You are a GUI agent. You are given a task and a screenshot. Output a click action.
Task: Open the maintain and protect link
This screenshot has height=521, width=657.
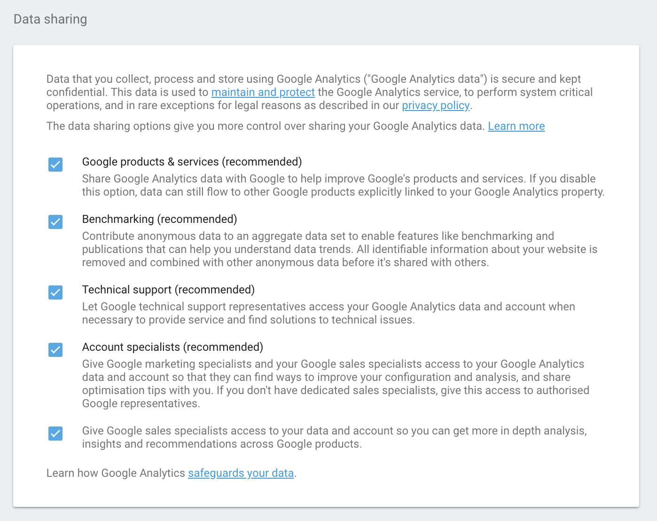pyautogui.click(x=263, y=92)
